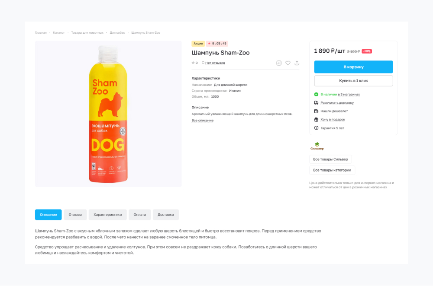Click the wallet icon beside 'Нашли дешевле?'

pyautogui.click(x=316, y=111)
